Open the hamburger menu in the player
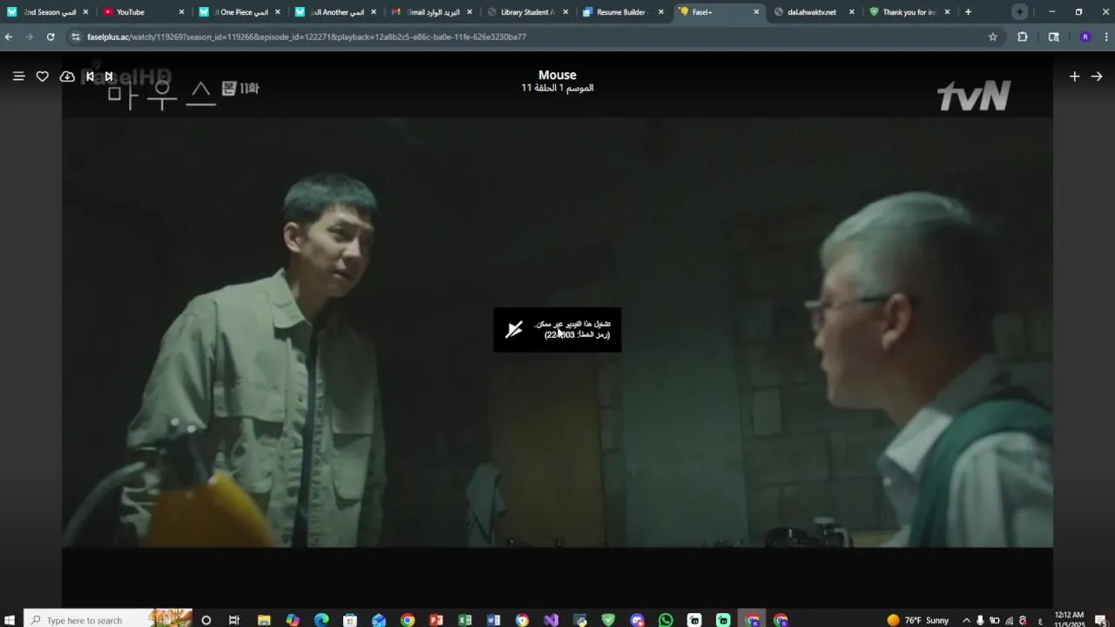 18,77
